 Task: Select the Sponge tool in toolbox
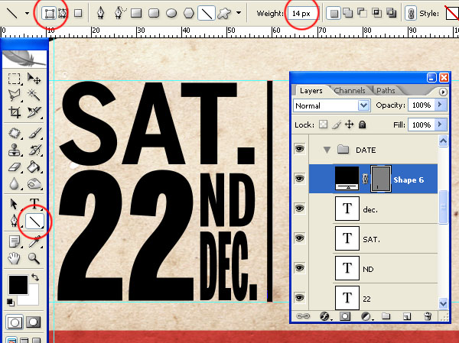pos(34,184)
